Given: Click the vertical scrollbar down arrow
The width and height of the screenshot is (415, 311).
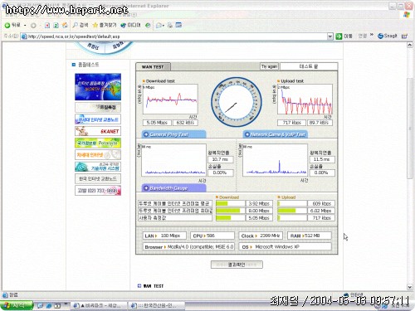Looking at the screenshot, I should (410, 287).
